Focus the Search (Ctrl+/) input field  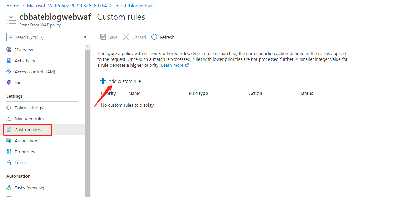tap(42, 37)
